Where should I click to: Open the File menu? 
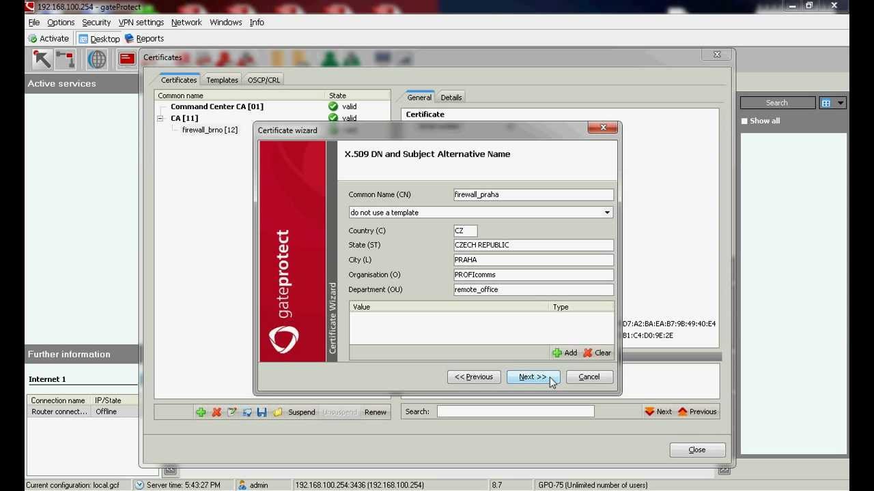[34, 23]
